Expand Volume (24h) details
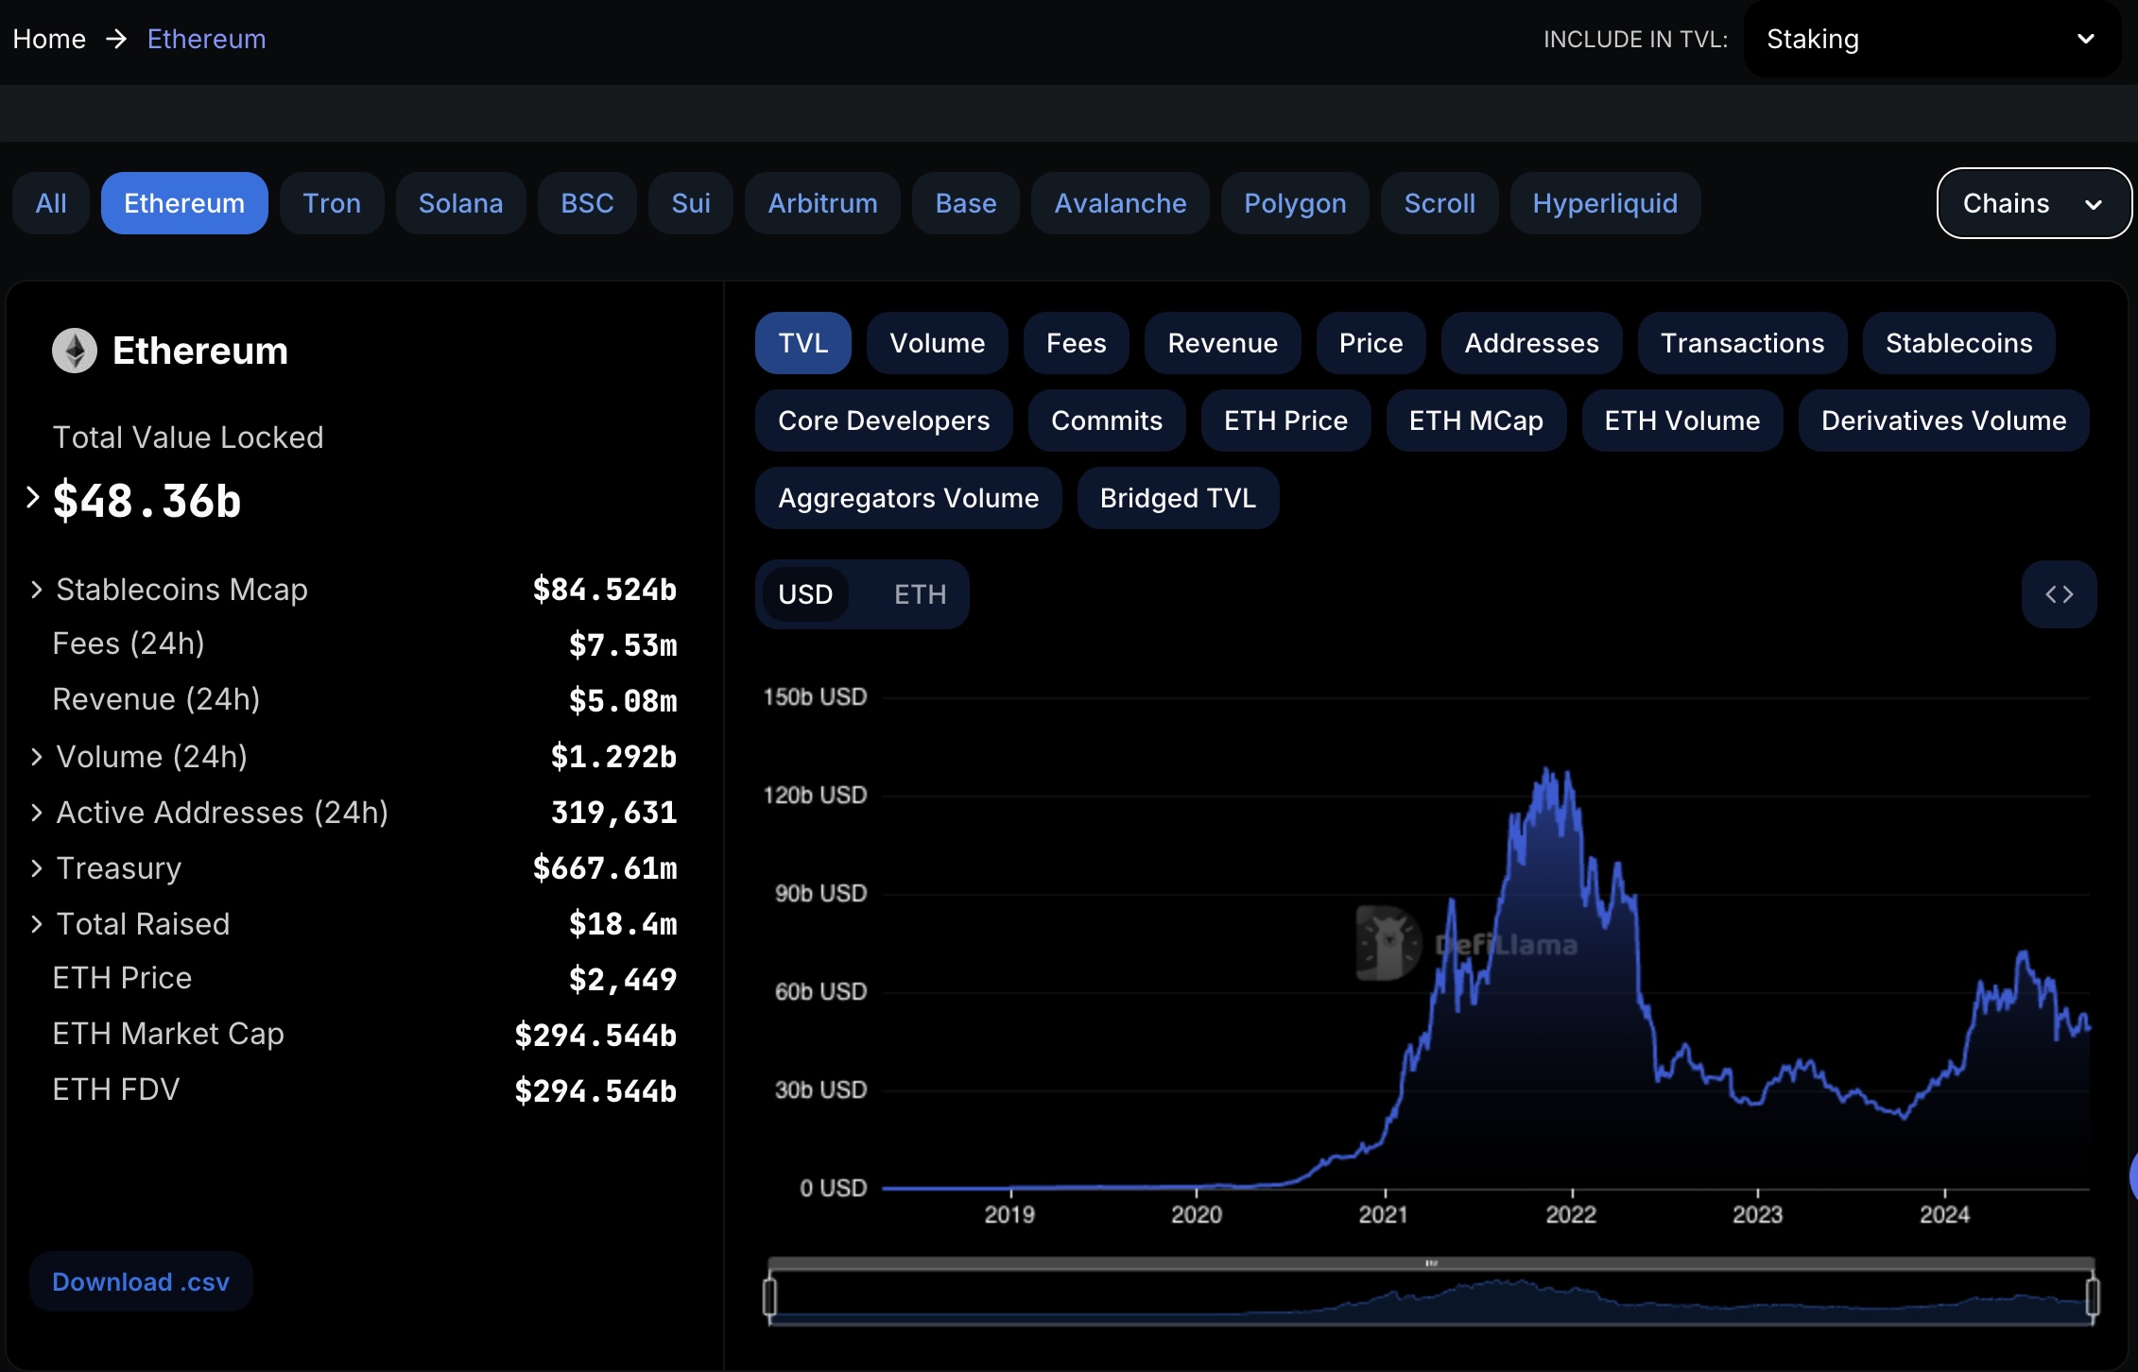The width and height of the screenshot is (2138, 1372). [x=37, y=757]
